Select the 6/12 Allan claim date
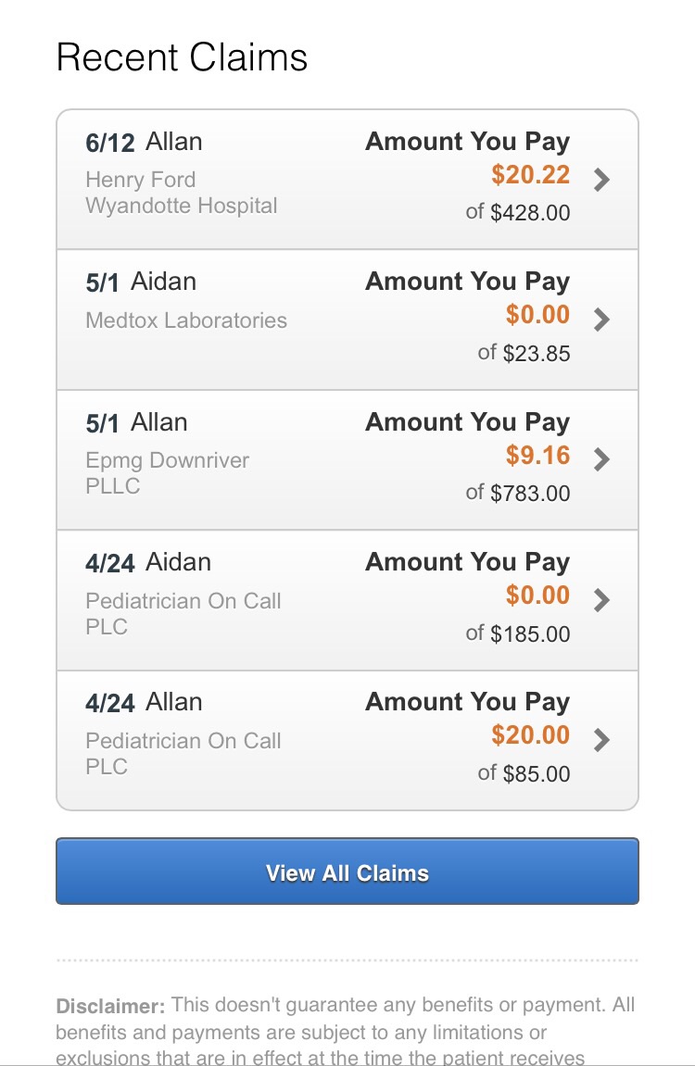 pos(110,143)
